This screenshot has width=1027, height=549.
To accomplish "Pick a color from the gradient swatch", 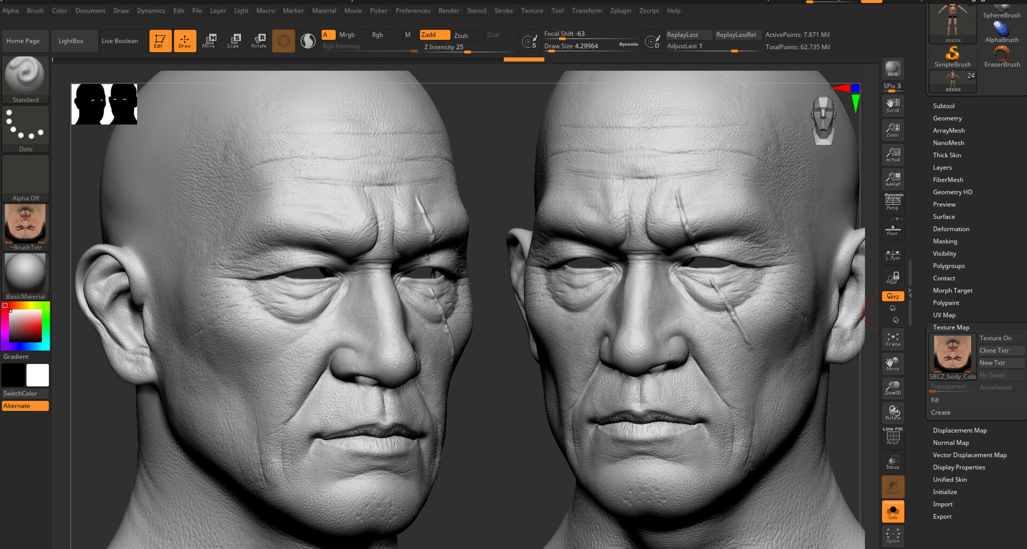I will pyautogui.click(x=24, y=325).
